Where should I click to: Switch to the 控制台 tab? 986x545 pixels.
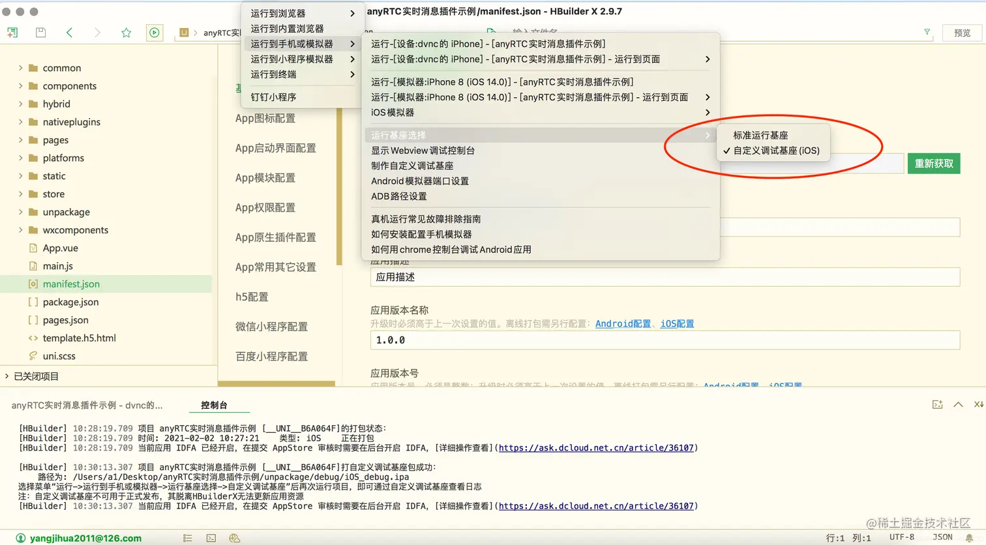coord(214,405)
